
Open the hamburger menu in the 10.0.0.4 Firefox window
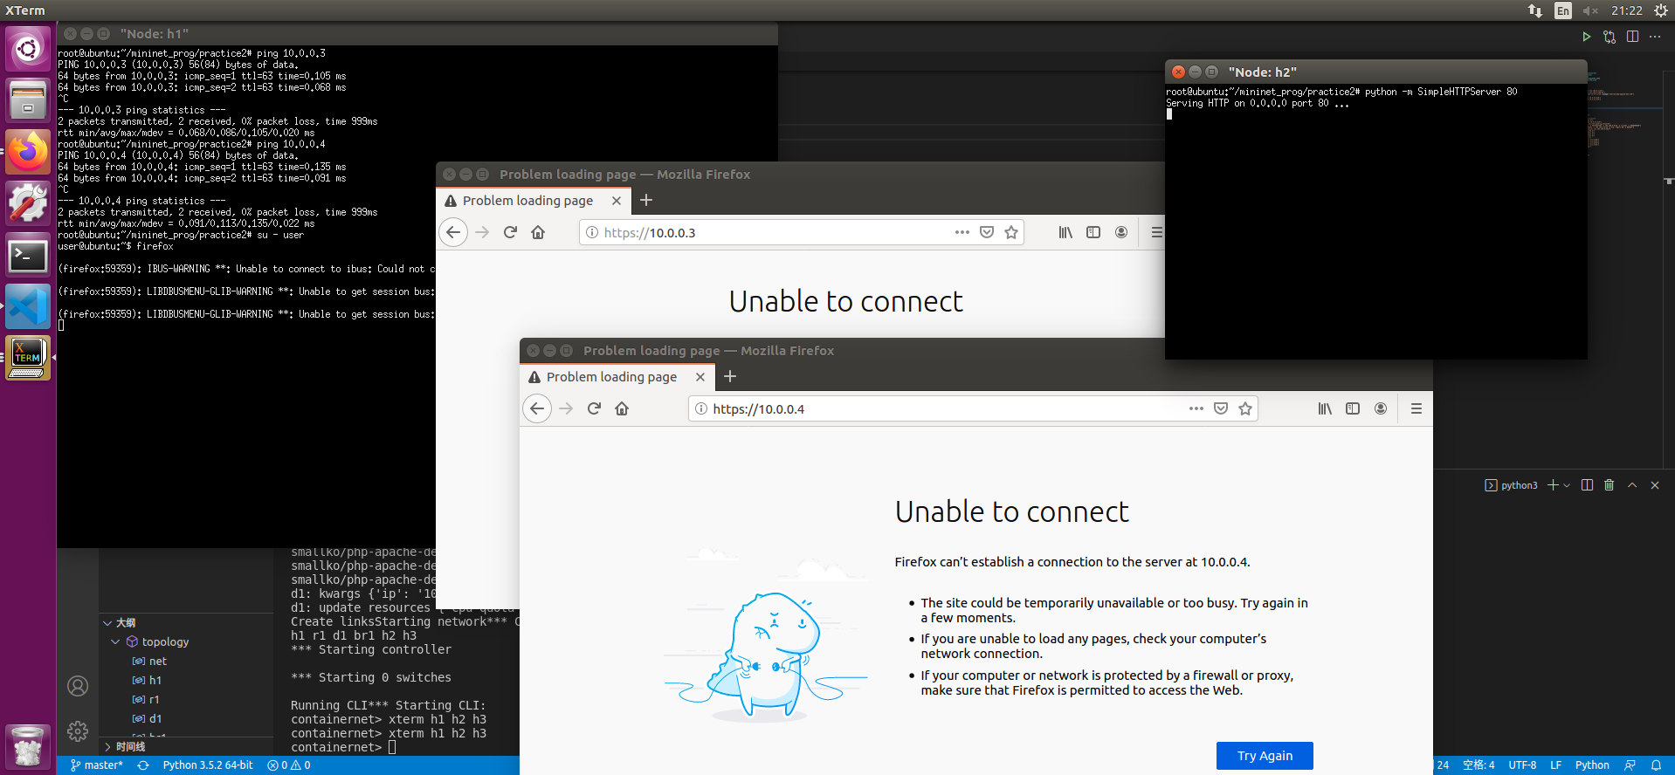tap(1417, 408)
